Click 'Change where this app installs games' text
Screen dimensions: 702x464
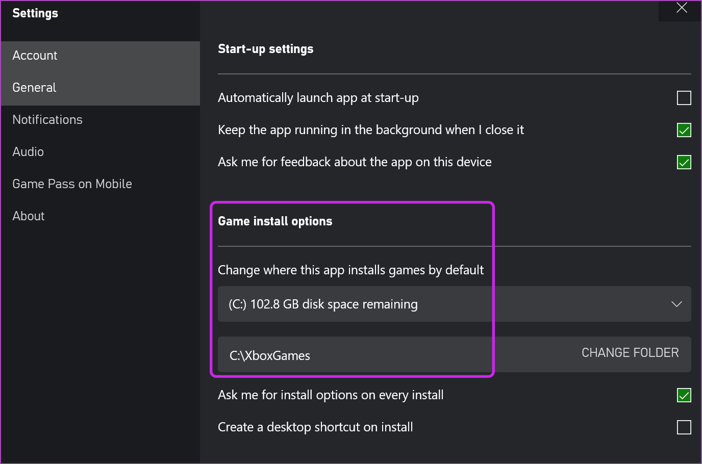(350, 270)
